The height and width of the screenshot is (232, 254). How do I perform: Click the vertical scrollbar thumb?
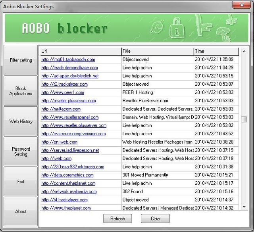pos(244,119)
